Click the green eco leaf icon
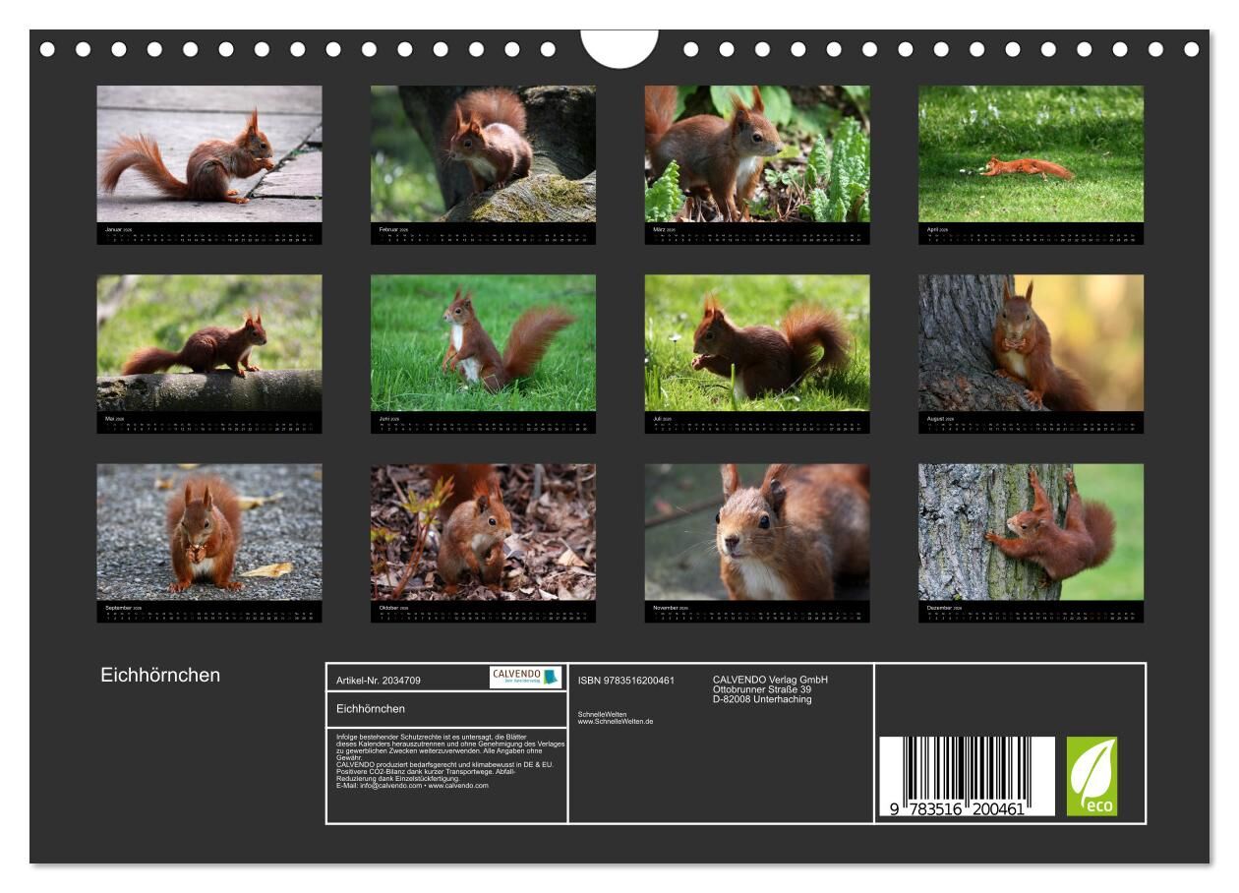 pos(1091,776)
